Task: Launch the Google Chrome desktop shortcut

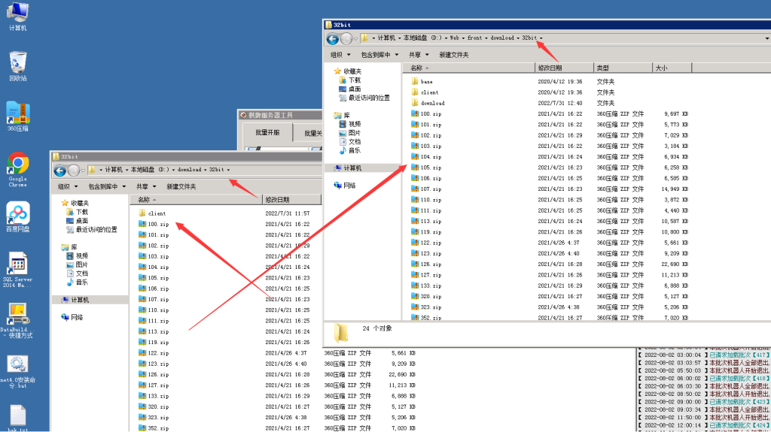Action: pyautogui.click(x=18, y=164)
